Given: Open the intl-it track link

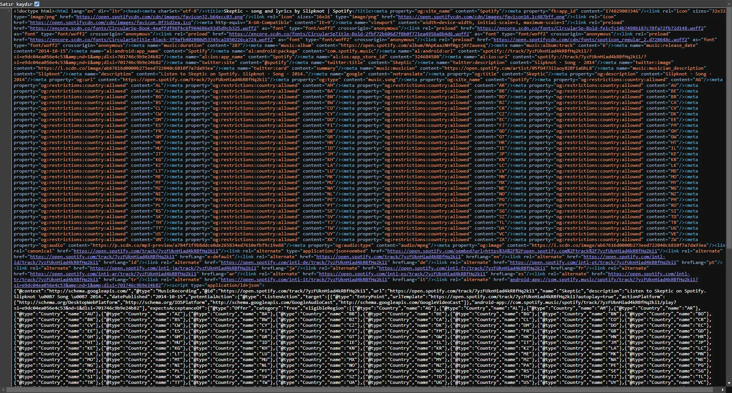Looking at the screenshot, I should 304,280.
